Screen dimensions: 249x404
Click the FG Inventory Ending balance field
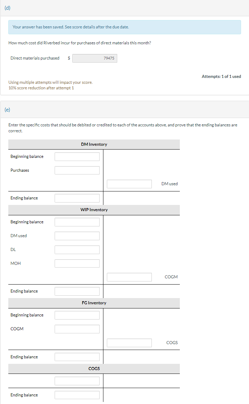pos(77,357)
